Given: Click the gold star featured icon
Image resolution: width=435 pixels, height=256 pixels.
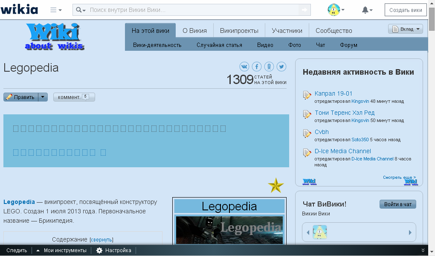Looking at the screenshot, I should [276, 186].
